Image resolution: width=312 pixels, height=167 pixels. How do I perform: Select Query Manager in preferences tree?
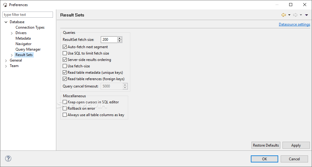pos(28,49)
